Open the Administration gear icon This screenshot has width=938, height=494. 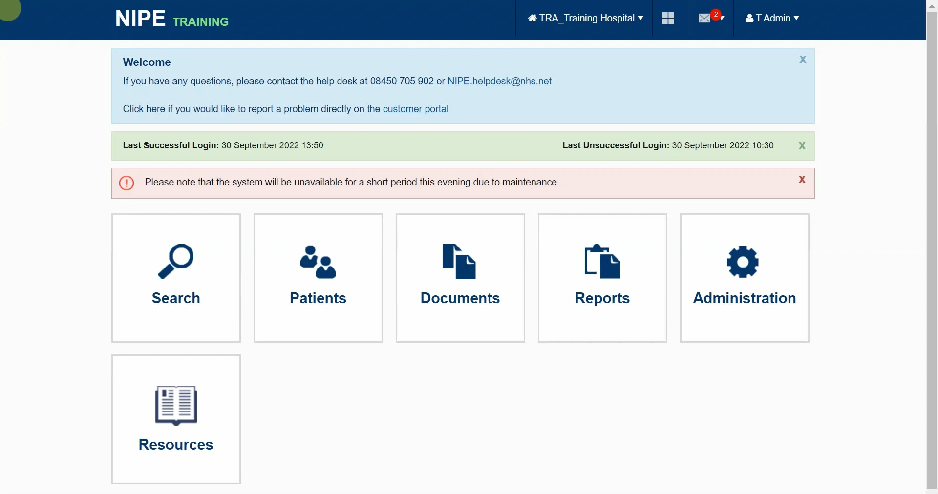(x=744, y=262)
